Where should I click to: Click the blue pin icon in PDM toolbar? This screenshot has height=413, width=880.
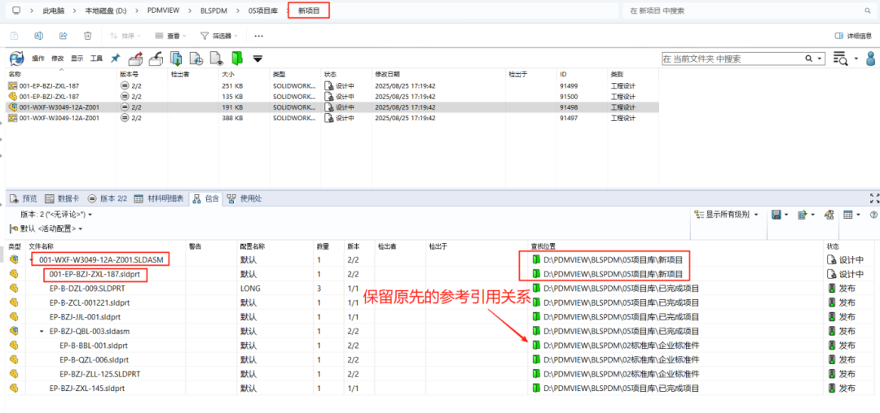point(115,59)
